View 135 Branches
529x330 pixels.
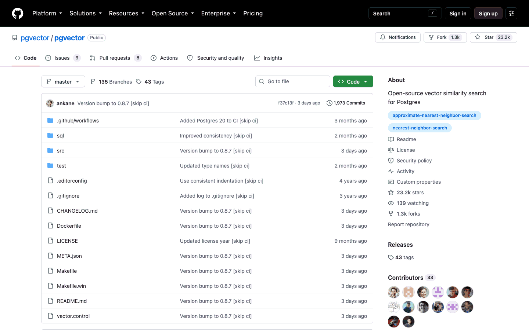111,82
